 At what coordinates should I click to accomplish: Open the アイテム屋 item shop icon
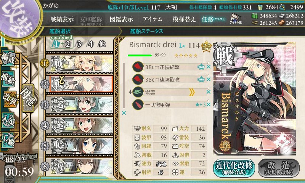click(236, 19)
